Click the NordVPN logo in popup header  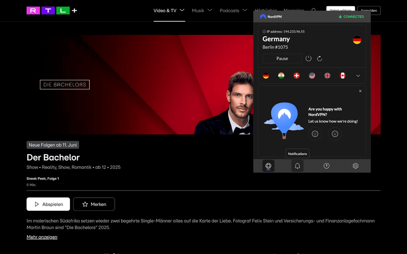coord(271,17)
